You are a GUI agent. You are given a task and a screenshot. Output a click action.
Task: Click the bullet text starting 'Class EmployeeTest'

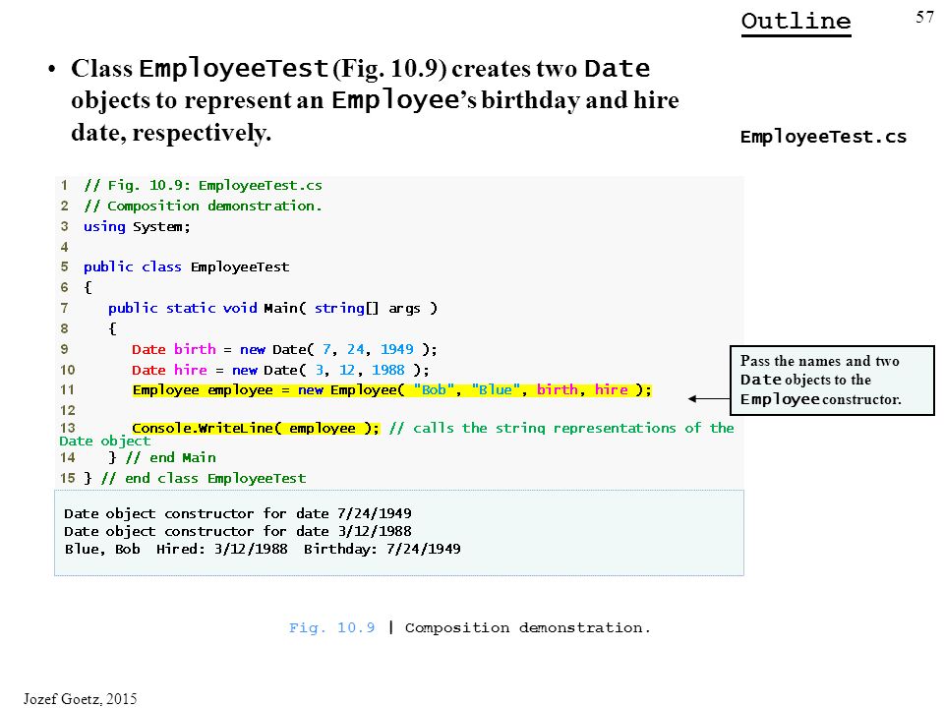[x=375, y=100]
